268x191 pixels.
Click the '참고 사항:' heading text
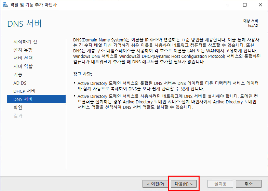(83, 74)
